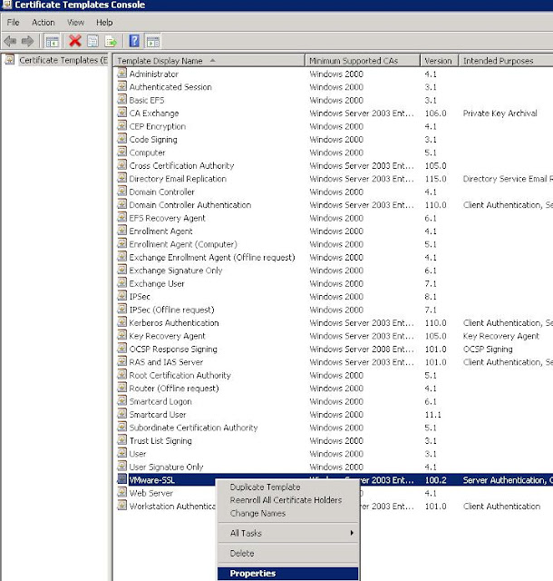Image resolution: width=553 pixels, height=581 pixels.
Task: Click the OCSP Signing purpose cell
Action: coord(488,349)
